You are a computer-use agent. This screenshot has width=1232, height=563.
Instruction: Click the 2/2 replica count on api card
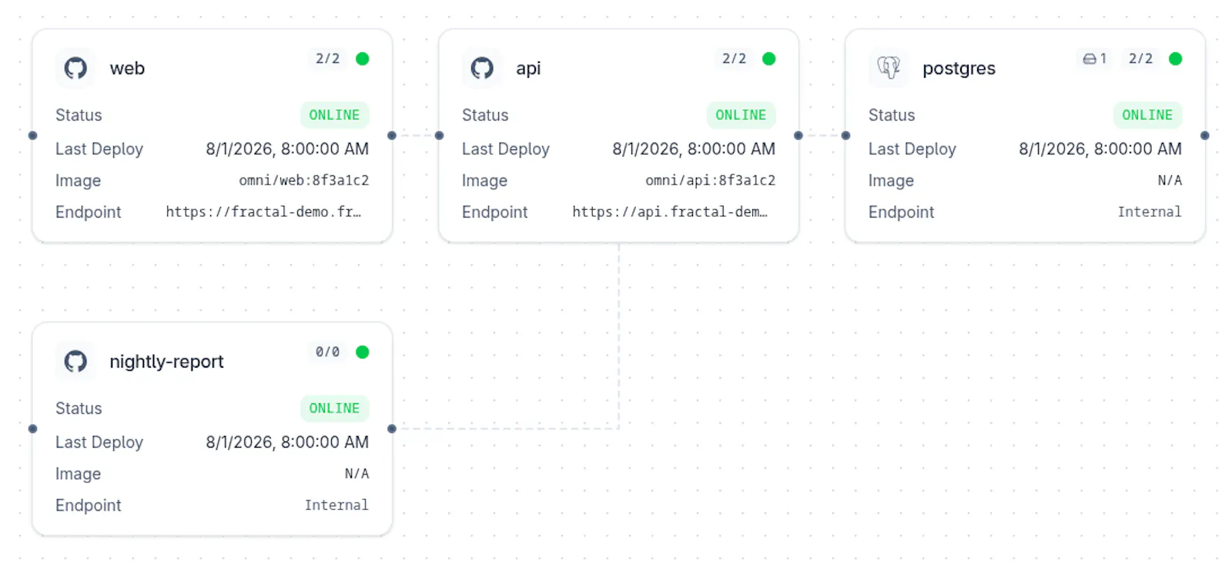click(734, 58)
